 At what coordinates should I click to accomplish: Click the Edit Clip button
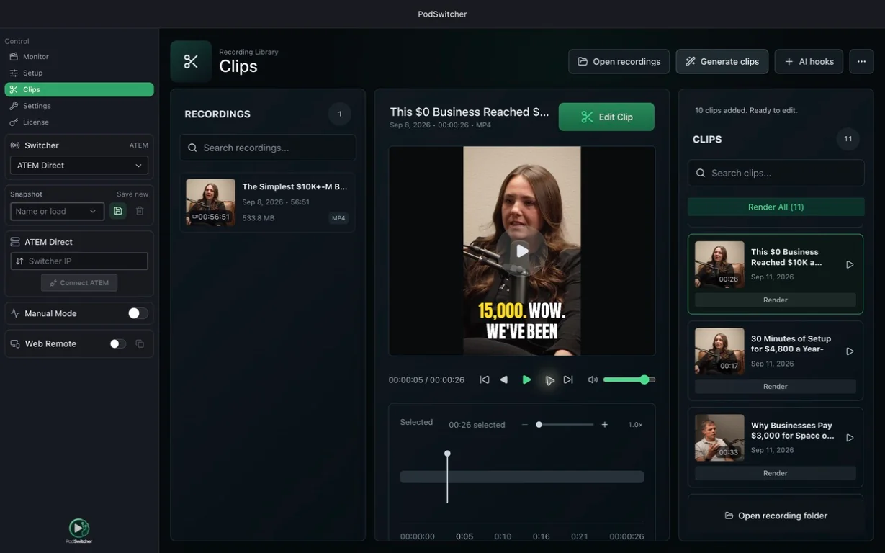pos(606,117)
